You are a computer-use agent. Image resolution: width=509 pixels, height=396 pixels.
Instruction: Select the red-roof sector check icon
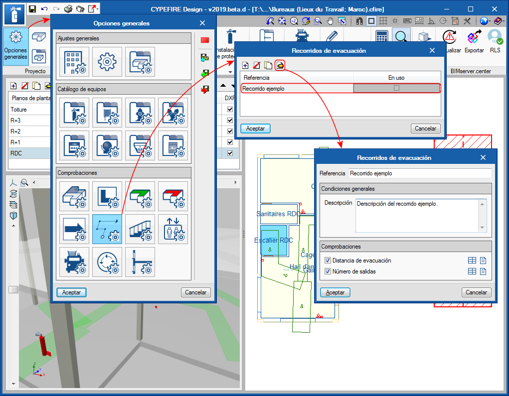pyautogui.click(x=173, y=196)
